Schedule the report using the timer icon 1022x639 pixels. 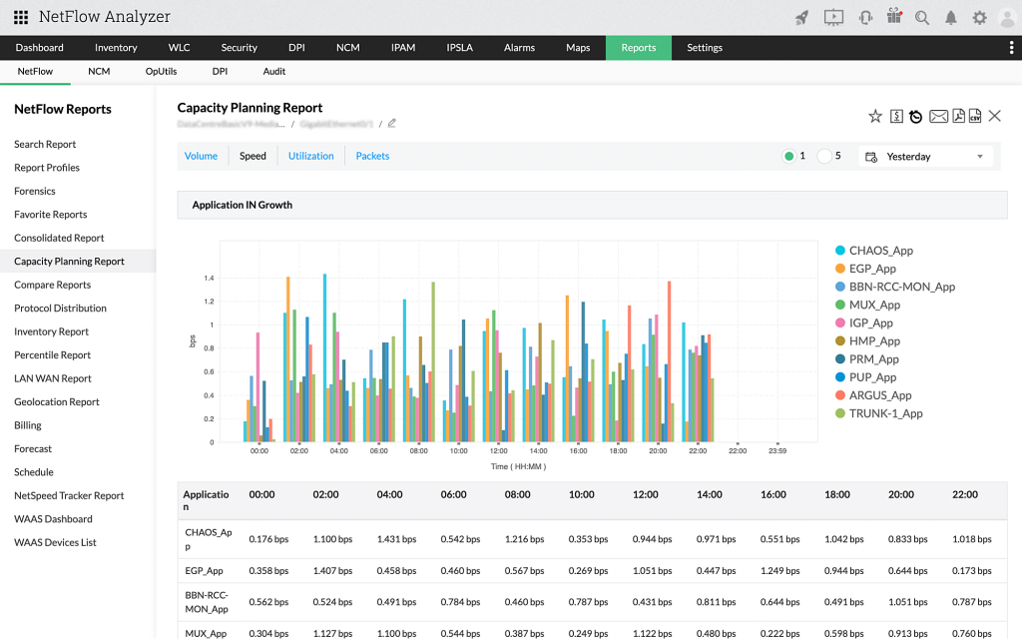917,116
